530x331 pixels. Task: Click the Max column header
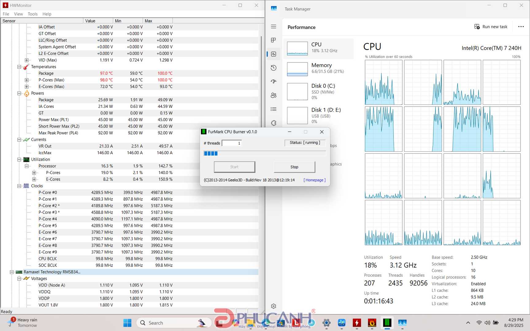tap(158, 21)
